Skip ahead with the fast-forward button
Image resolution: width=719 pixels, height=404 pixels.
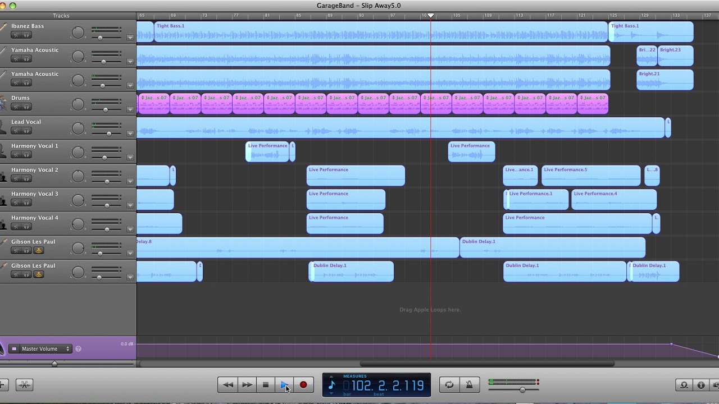[x=247, y=385]
